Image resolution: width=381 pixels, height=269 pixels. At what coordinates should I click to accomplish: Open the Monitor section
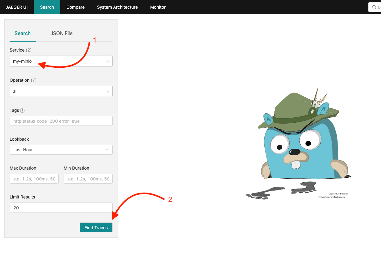158,7
